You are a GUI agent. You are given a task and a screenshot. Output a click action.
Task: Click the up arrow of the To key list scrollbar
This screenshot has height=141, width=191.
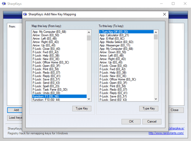click(x=156, y=32)
